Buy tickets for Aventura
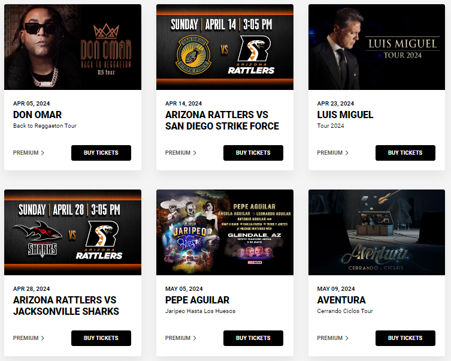 pos(405,338)
